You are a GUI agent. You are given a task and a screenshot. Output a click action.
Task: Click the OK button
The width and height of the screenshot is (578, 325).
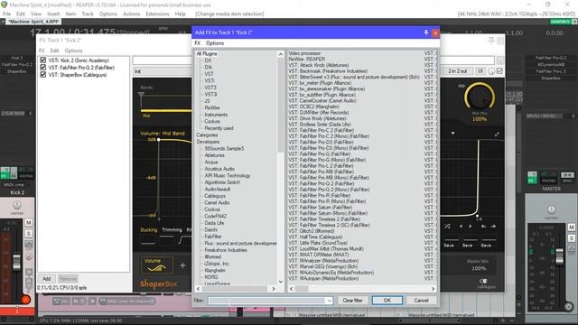pyautogui.click(x=387, y=301)
